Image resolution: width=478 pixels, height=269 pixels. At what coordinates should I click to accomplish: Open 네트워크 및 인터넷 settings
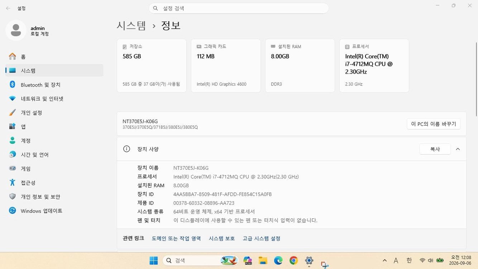(54, 99)
